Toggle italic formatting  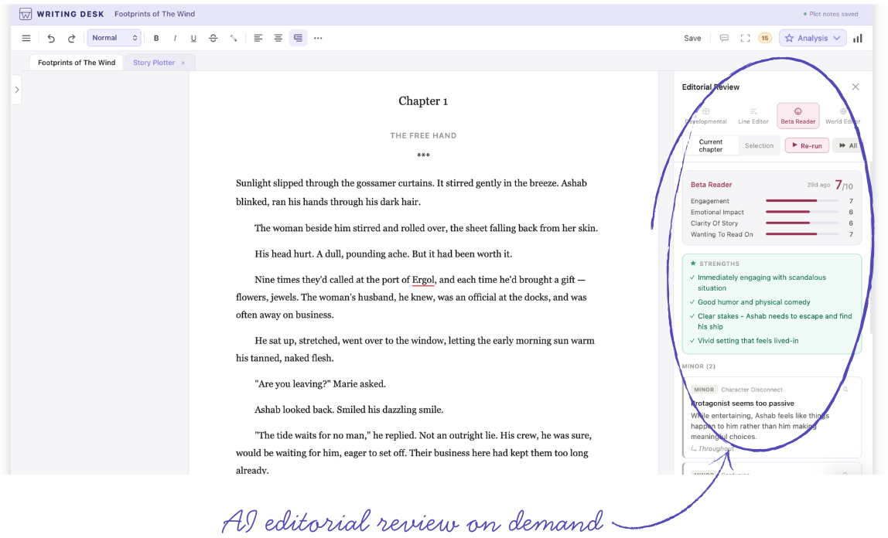click(175, 39)
